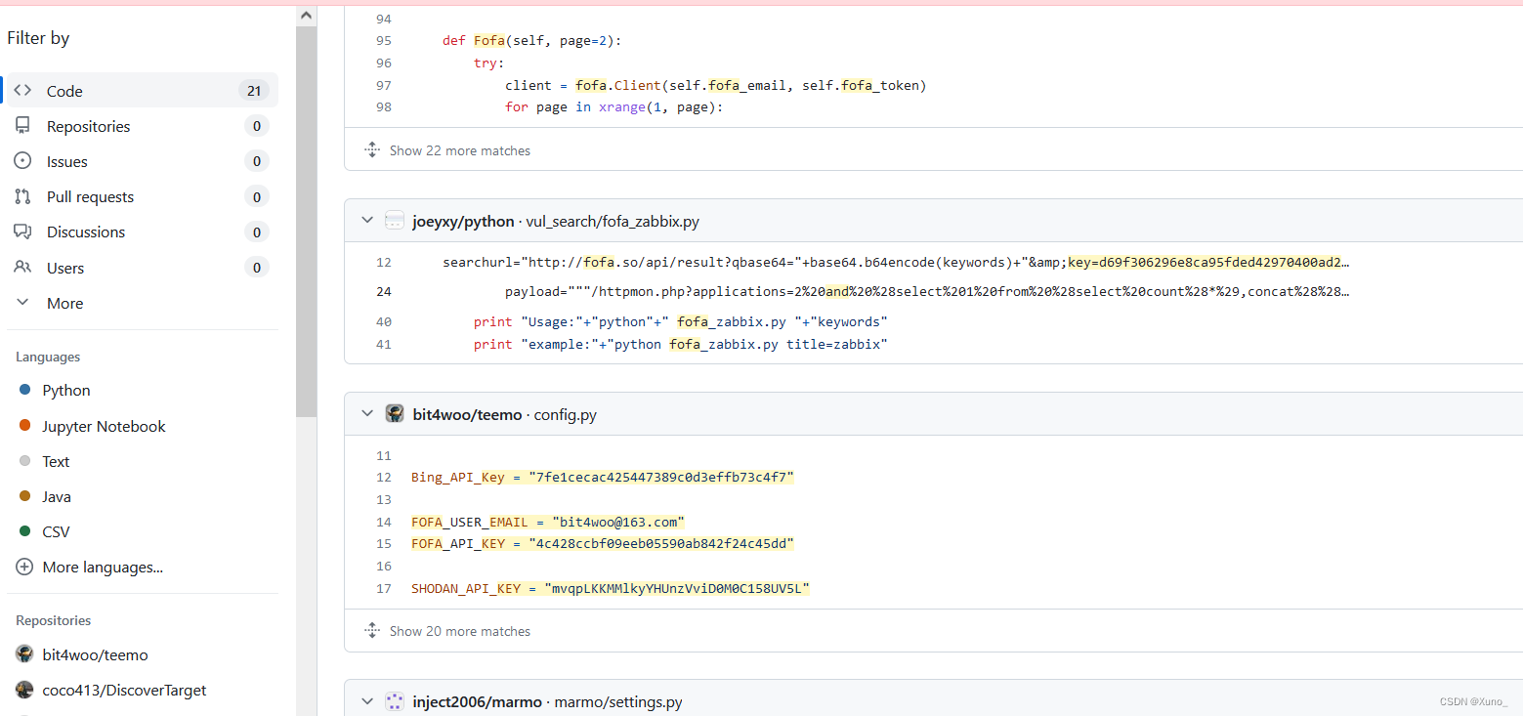1523x716 pixels.
Task: Click the Text language color dot
Action: 25,461
